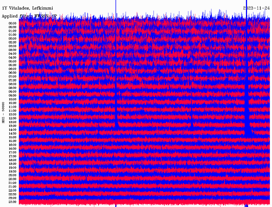Select the 16:30 time row label
The width and height of the screenshot is (272, 207).
(12, 149)
